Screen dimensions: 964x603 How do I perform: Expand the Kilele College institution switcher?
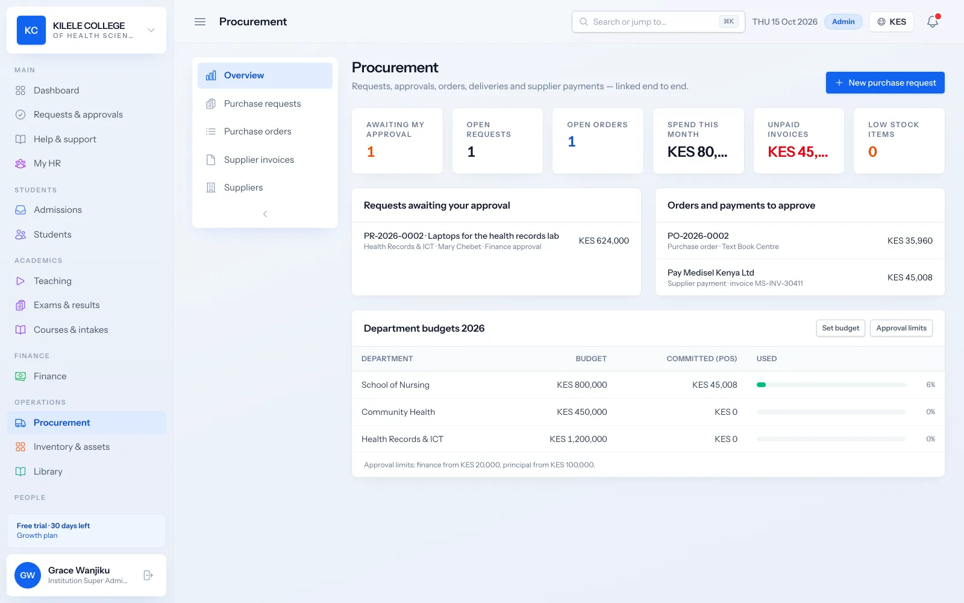pyautogui.click(x=151, y=30)
